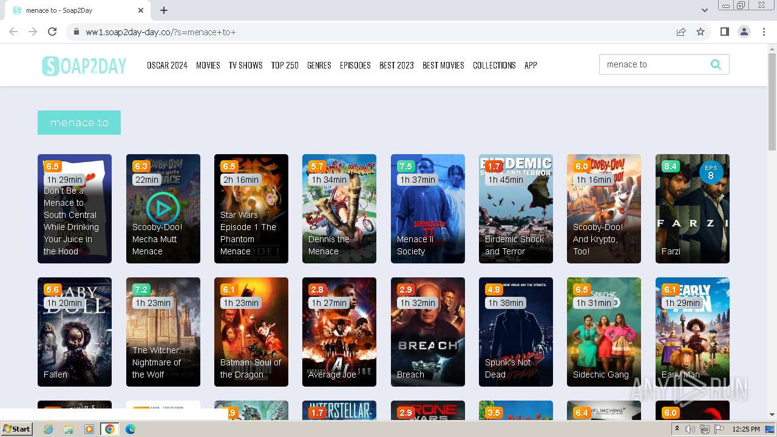777x437 pixels.
Task: Open the TOP 250 list
Action: [x=285, y=65]
